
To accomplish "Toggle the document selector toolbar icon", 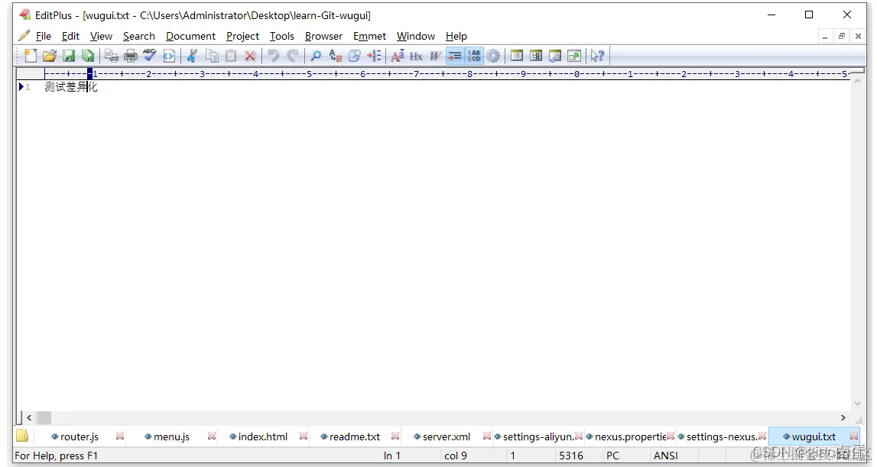I will tap(536, 56).
